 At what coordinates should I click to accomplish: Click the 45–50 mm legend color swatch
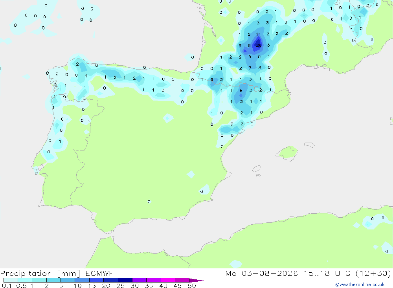182,280
